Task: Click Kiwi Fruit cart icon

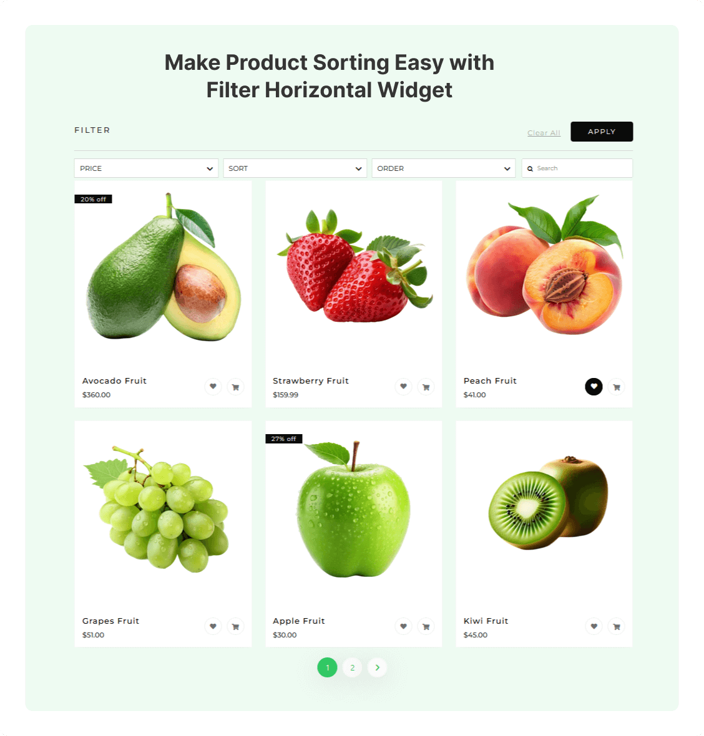Action: [x=616, y=627]
